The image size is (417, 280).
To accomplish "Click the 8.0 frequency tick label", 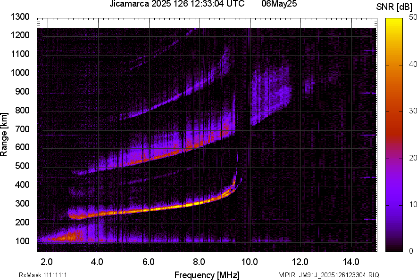I will (199, 262).
